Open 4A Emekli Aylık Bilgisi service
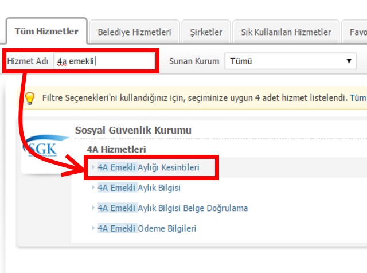Screen dimensions: 367x273 (x=139, y=188)
